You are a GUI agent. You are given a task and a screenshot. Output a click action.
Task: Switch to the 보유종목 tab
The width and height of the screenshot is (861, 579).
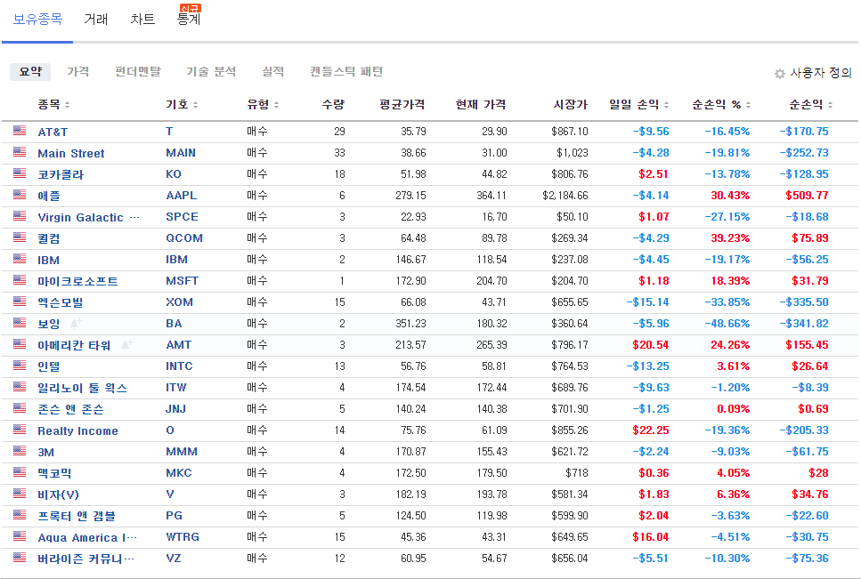[x=37, y=20]
